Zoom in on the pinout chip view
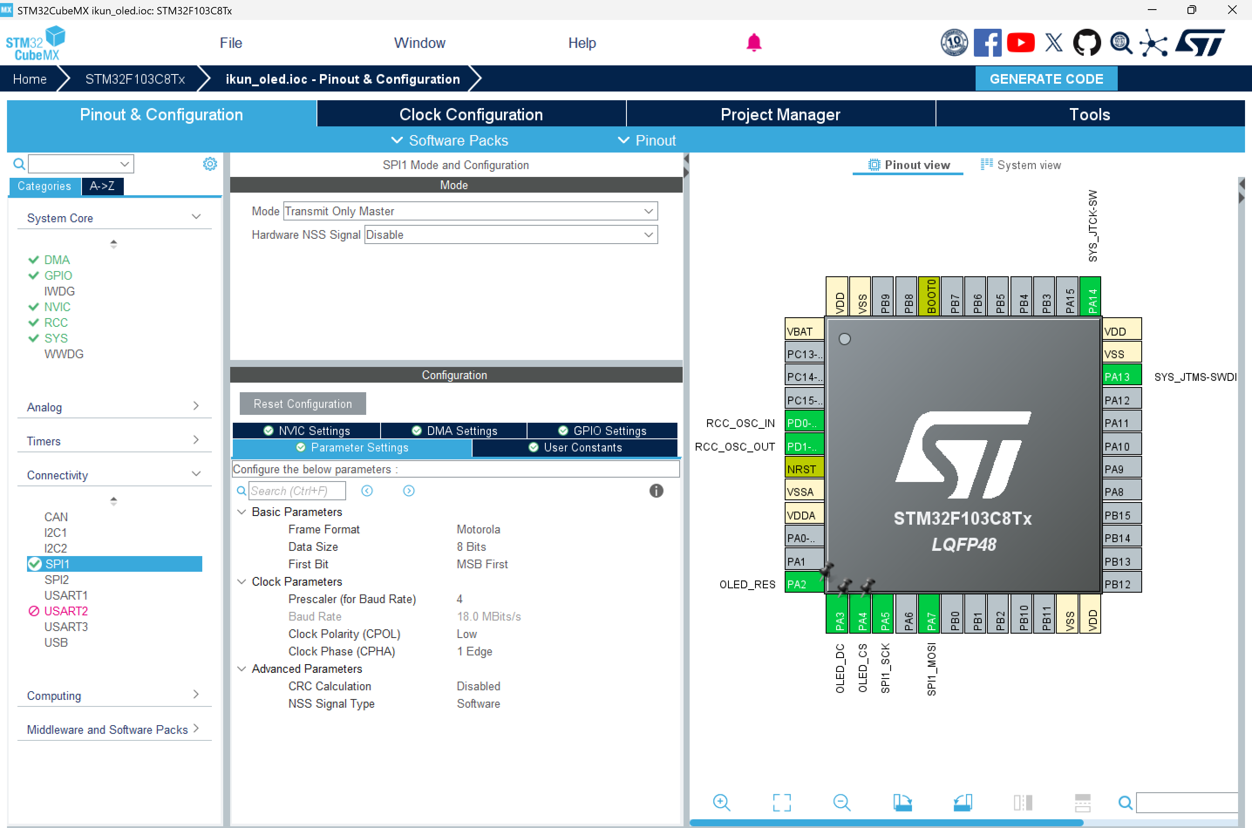Screen dimensions: 1252x828 coord(721,802)
